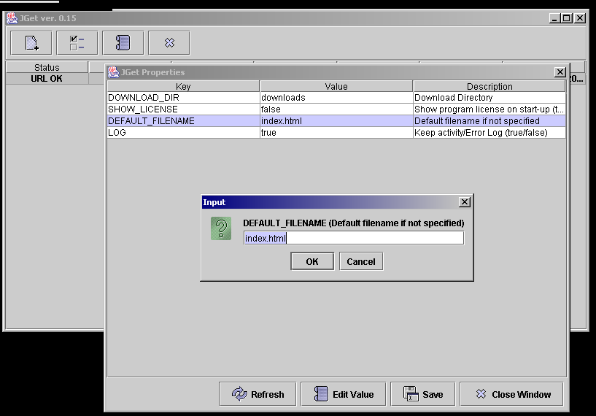The image size is (596, 416).
Task: Select the LOG key cell
Action: pyautogui.click(x=183, y=133)
